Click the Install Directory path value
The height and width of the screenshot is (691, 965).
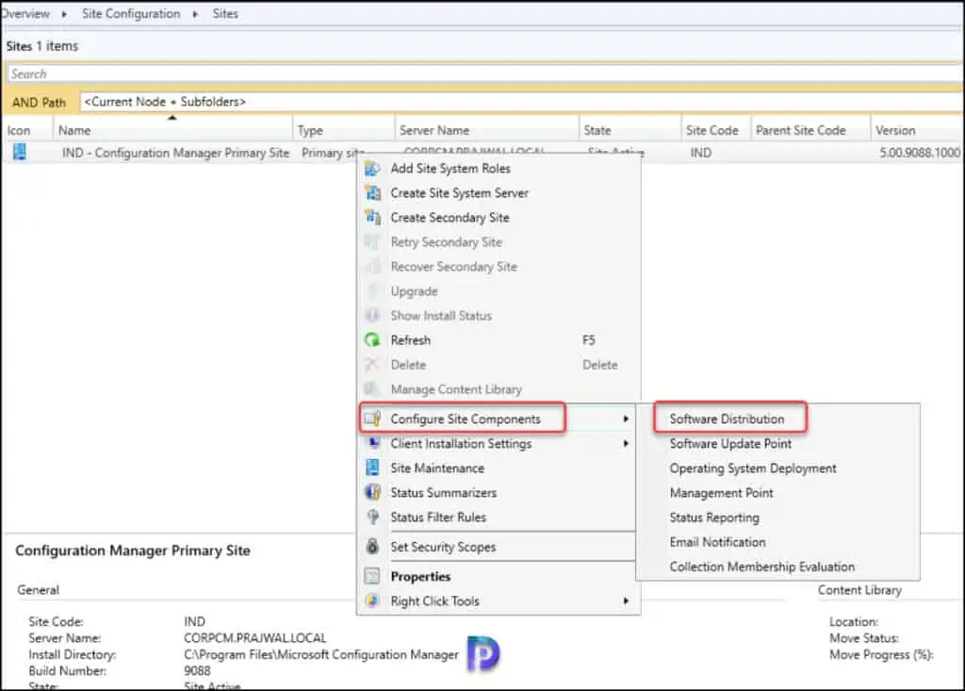(320, 654)
